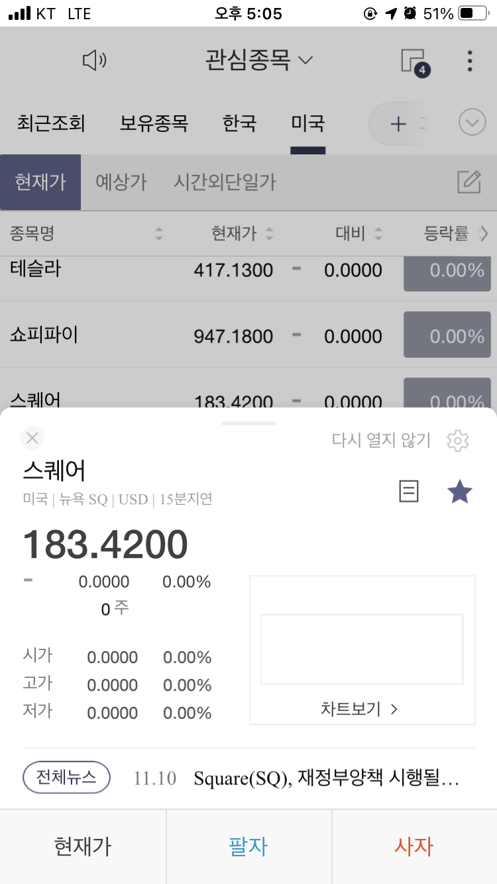497x884 pixels.
Task: Tap the alarm clock status icon
Action: [410, 13]
